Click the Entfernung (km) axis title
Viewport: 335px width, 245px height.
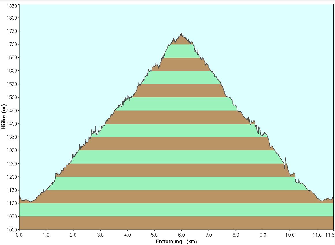pyautogui.click(x=176, y=242)
